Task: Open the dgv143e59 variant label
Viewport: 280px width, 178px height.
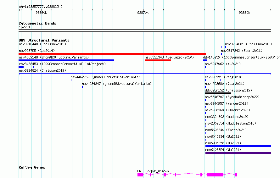Action: tap(241, 57)
